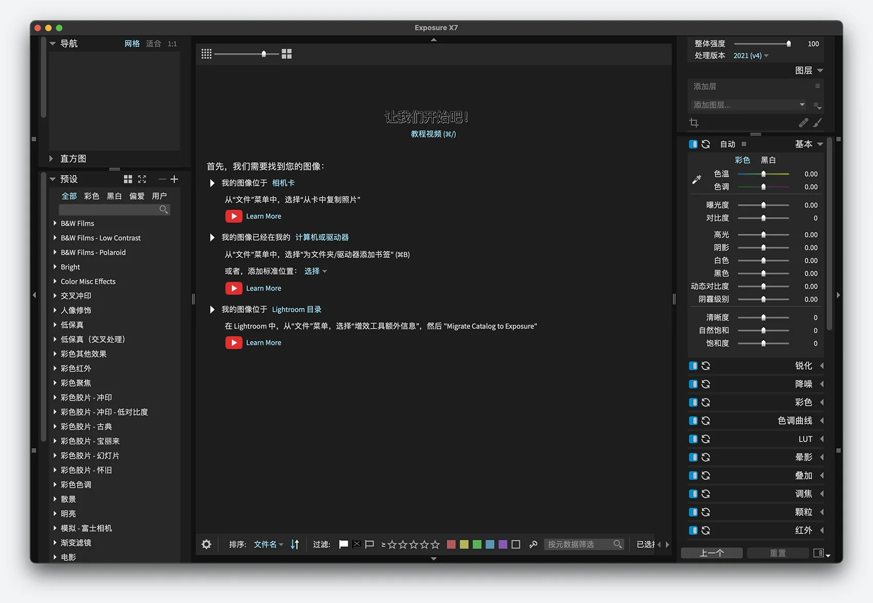Image resolution: width=873 pixels, height=603 pixels.
Task: Switch navigator to 适合 view
Action: click(x=154, y=44)
